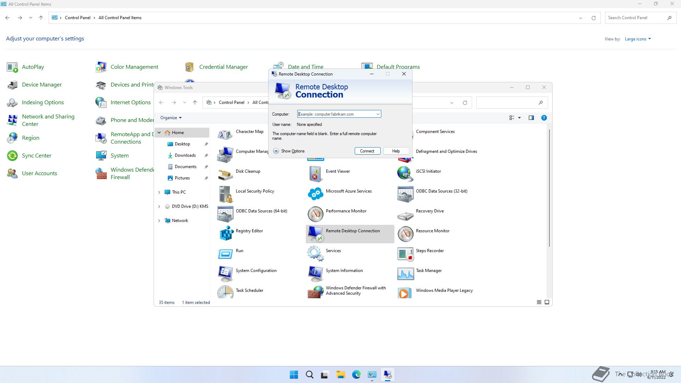
Task: Expand the Show Options section
Action: pyautogui.click(x=276, y=151)
